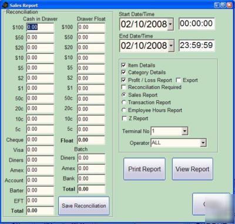
Task: Click Cash in Drawer Amex field
Action: click(x=40, y=170)
